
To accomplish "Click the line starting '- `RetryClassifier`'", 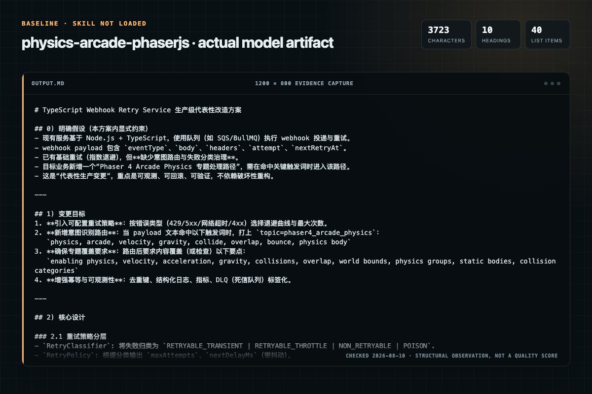I will point(234,346).
